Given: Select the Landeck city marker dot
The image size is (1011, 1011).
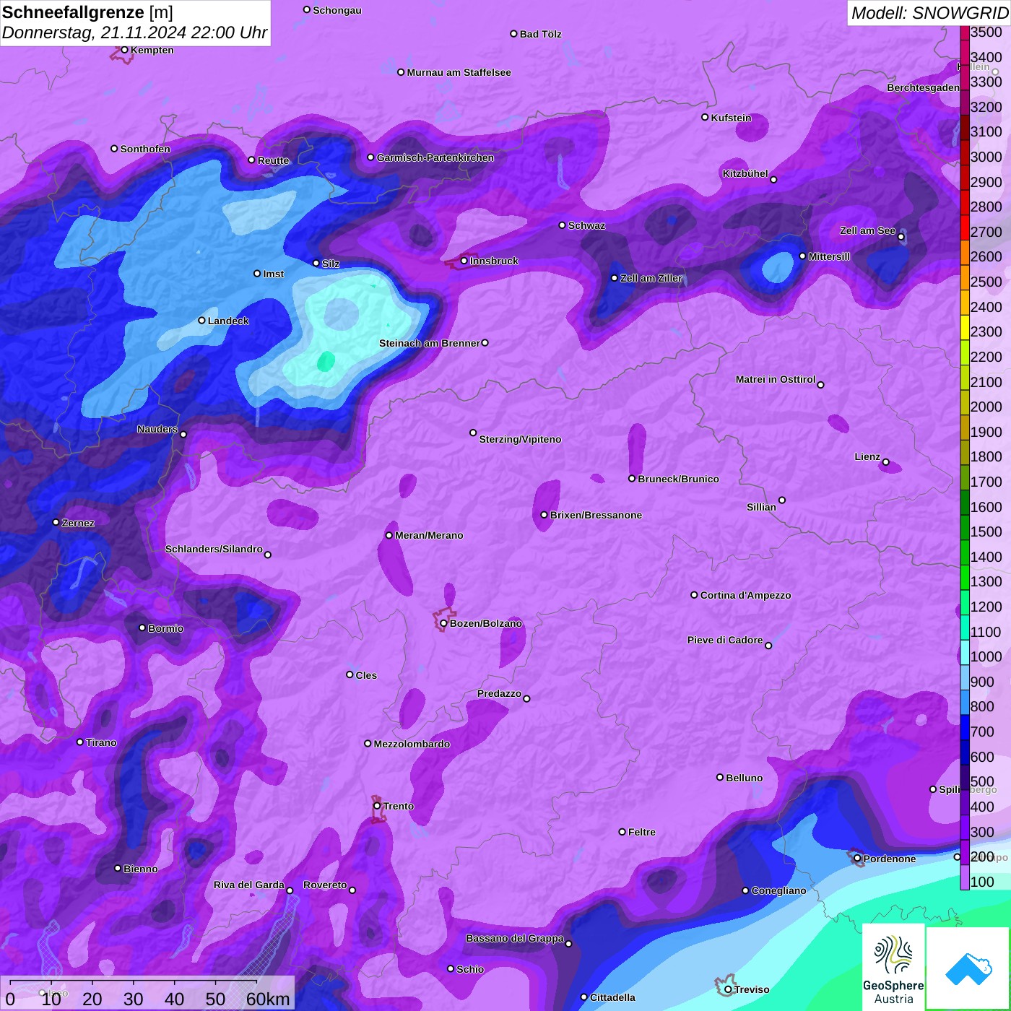Looking at the screenshot, I should click(x=202, y=321).
